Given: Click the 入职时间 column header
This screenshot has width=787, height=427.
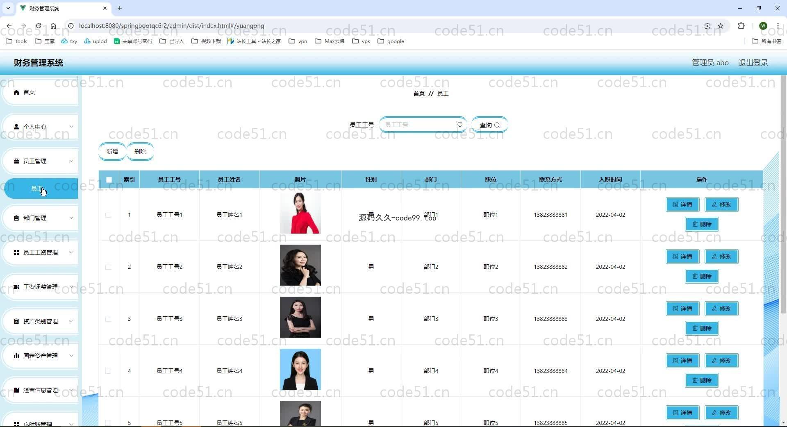Looking at the screenshot, I should pyautogui.click(x=610, y=179).
